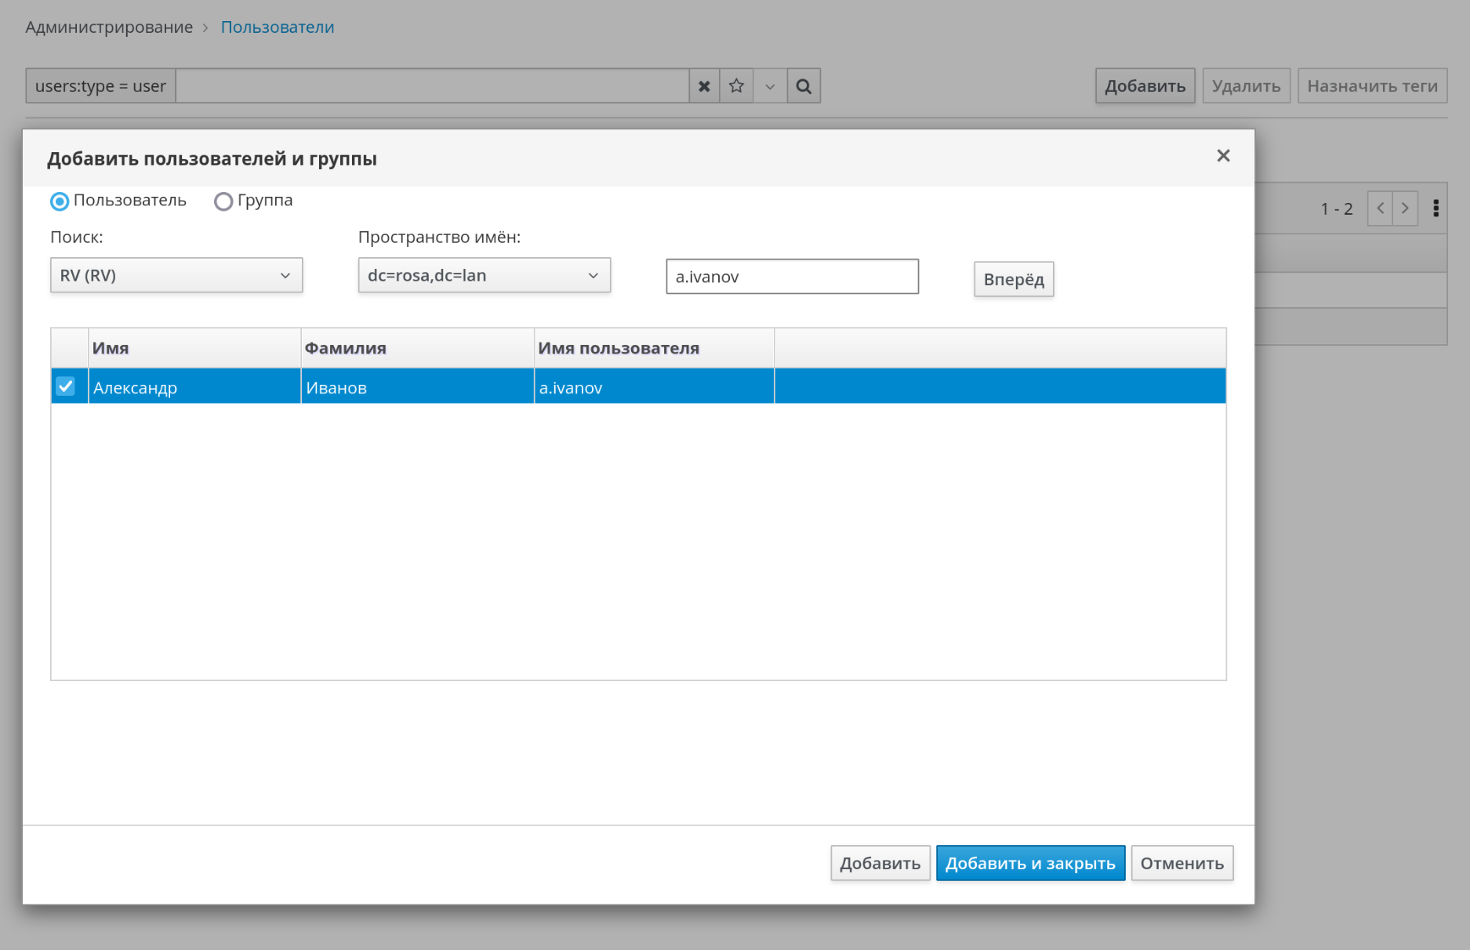Select the Пользователь radio button

point(60,201)
